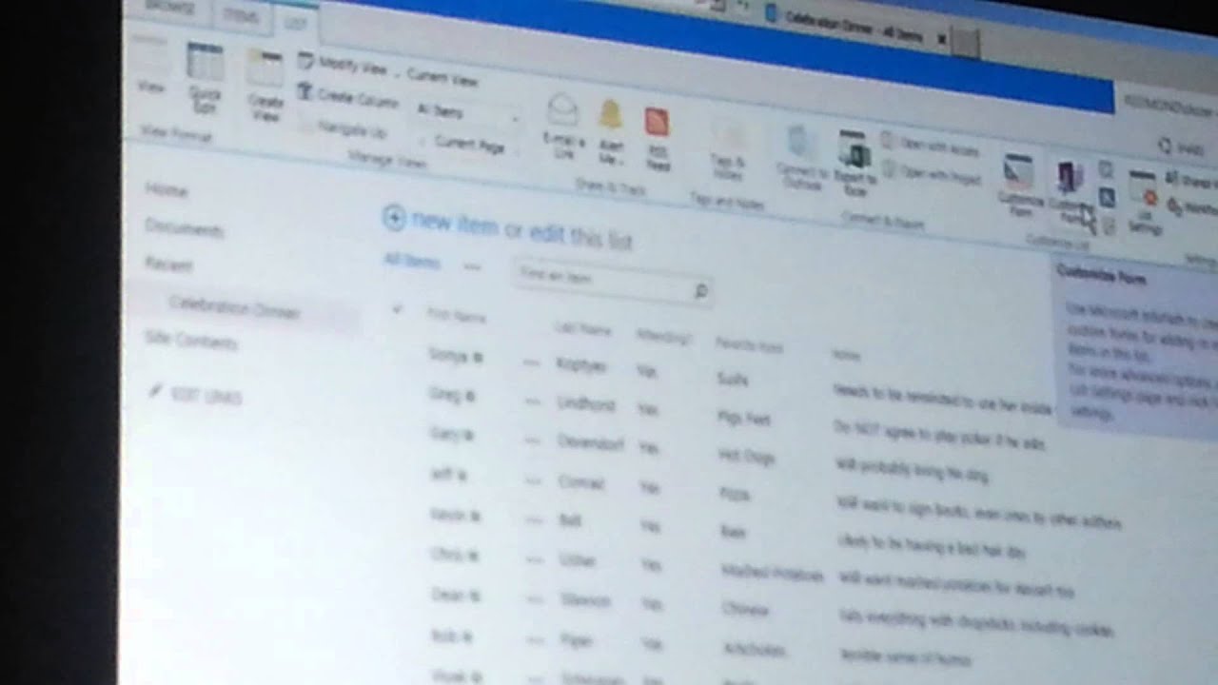Sort by Last Name column header
Image resolution: width=1218 pixels, height=685 pixels.
coord(583,328)
